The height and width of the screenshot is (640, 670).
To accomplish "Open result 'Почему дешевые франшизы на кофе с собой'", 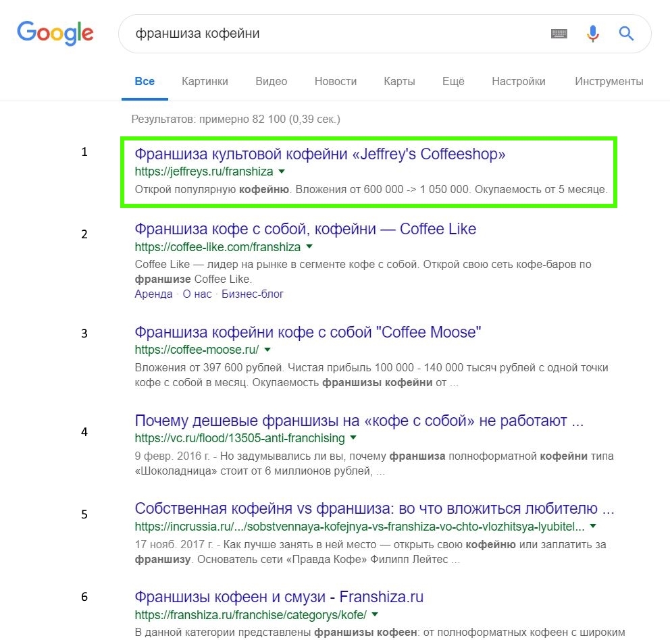I will pos(359,421).
